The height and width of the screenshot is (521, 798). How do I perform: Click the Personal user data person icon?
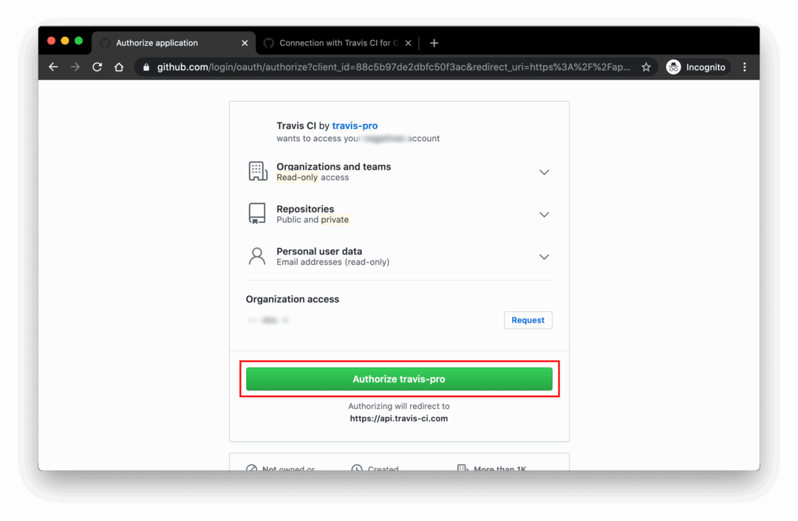click(x=257, y=256)
